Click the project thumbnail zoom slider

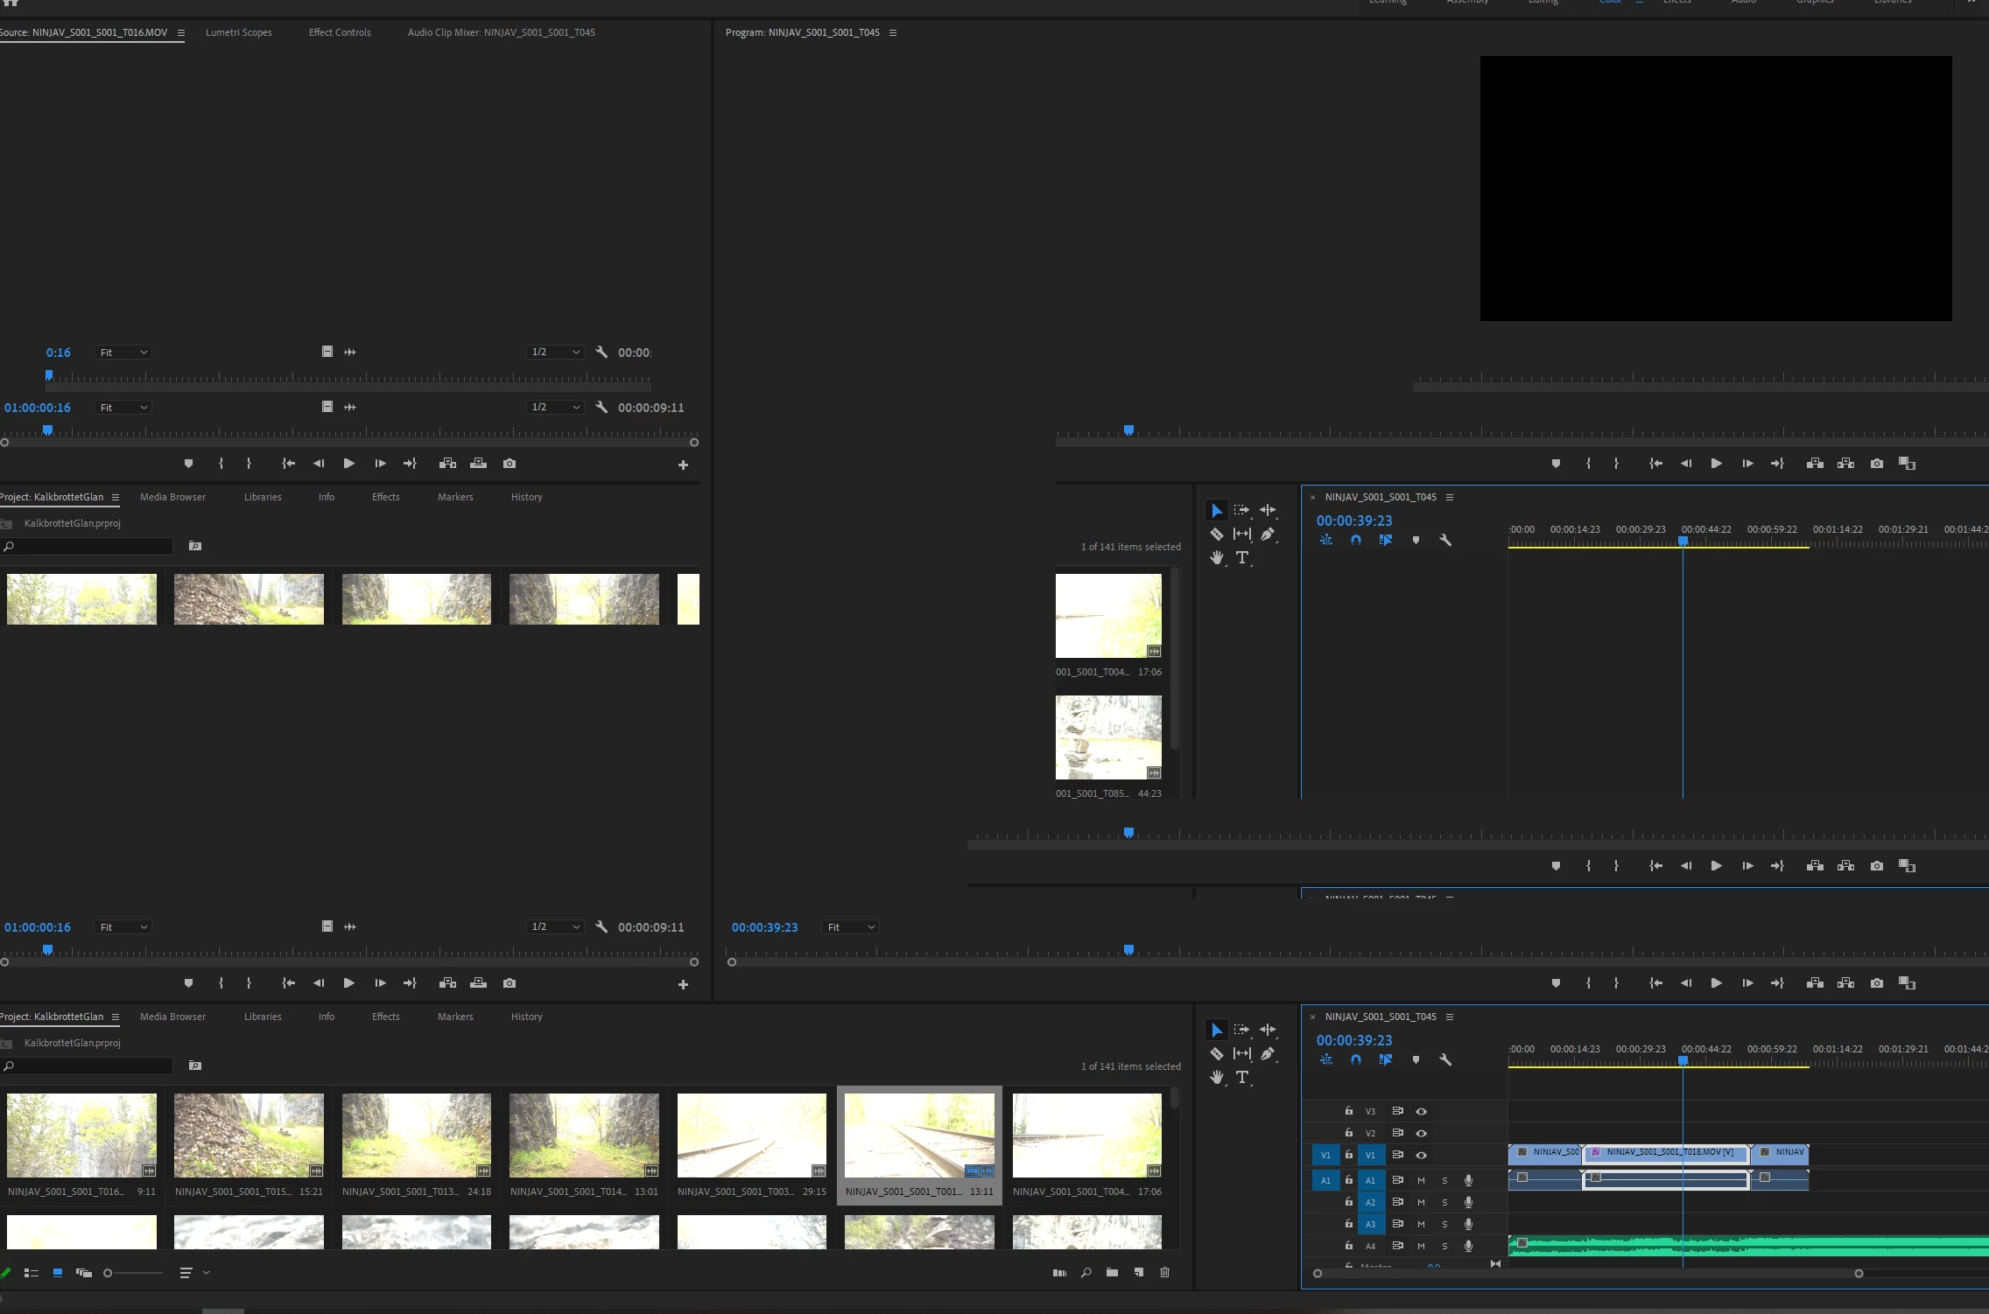tap(109, 1273)
